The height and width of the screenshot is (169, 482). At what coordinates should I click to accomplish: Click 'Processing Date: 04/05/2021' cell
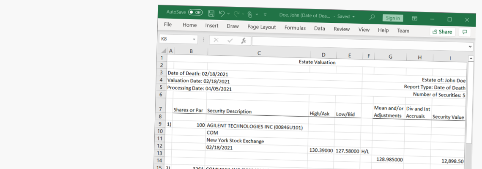click(199, 88)
